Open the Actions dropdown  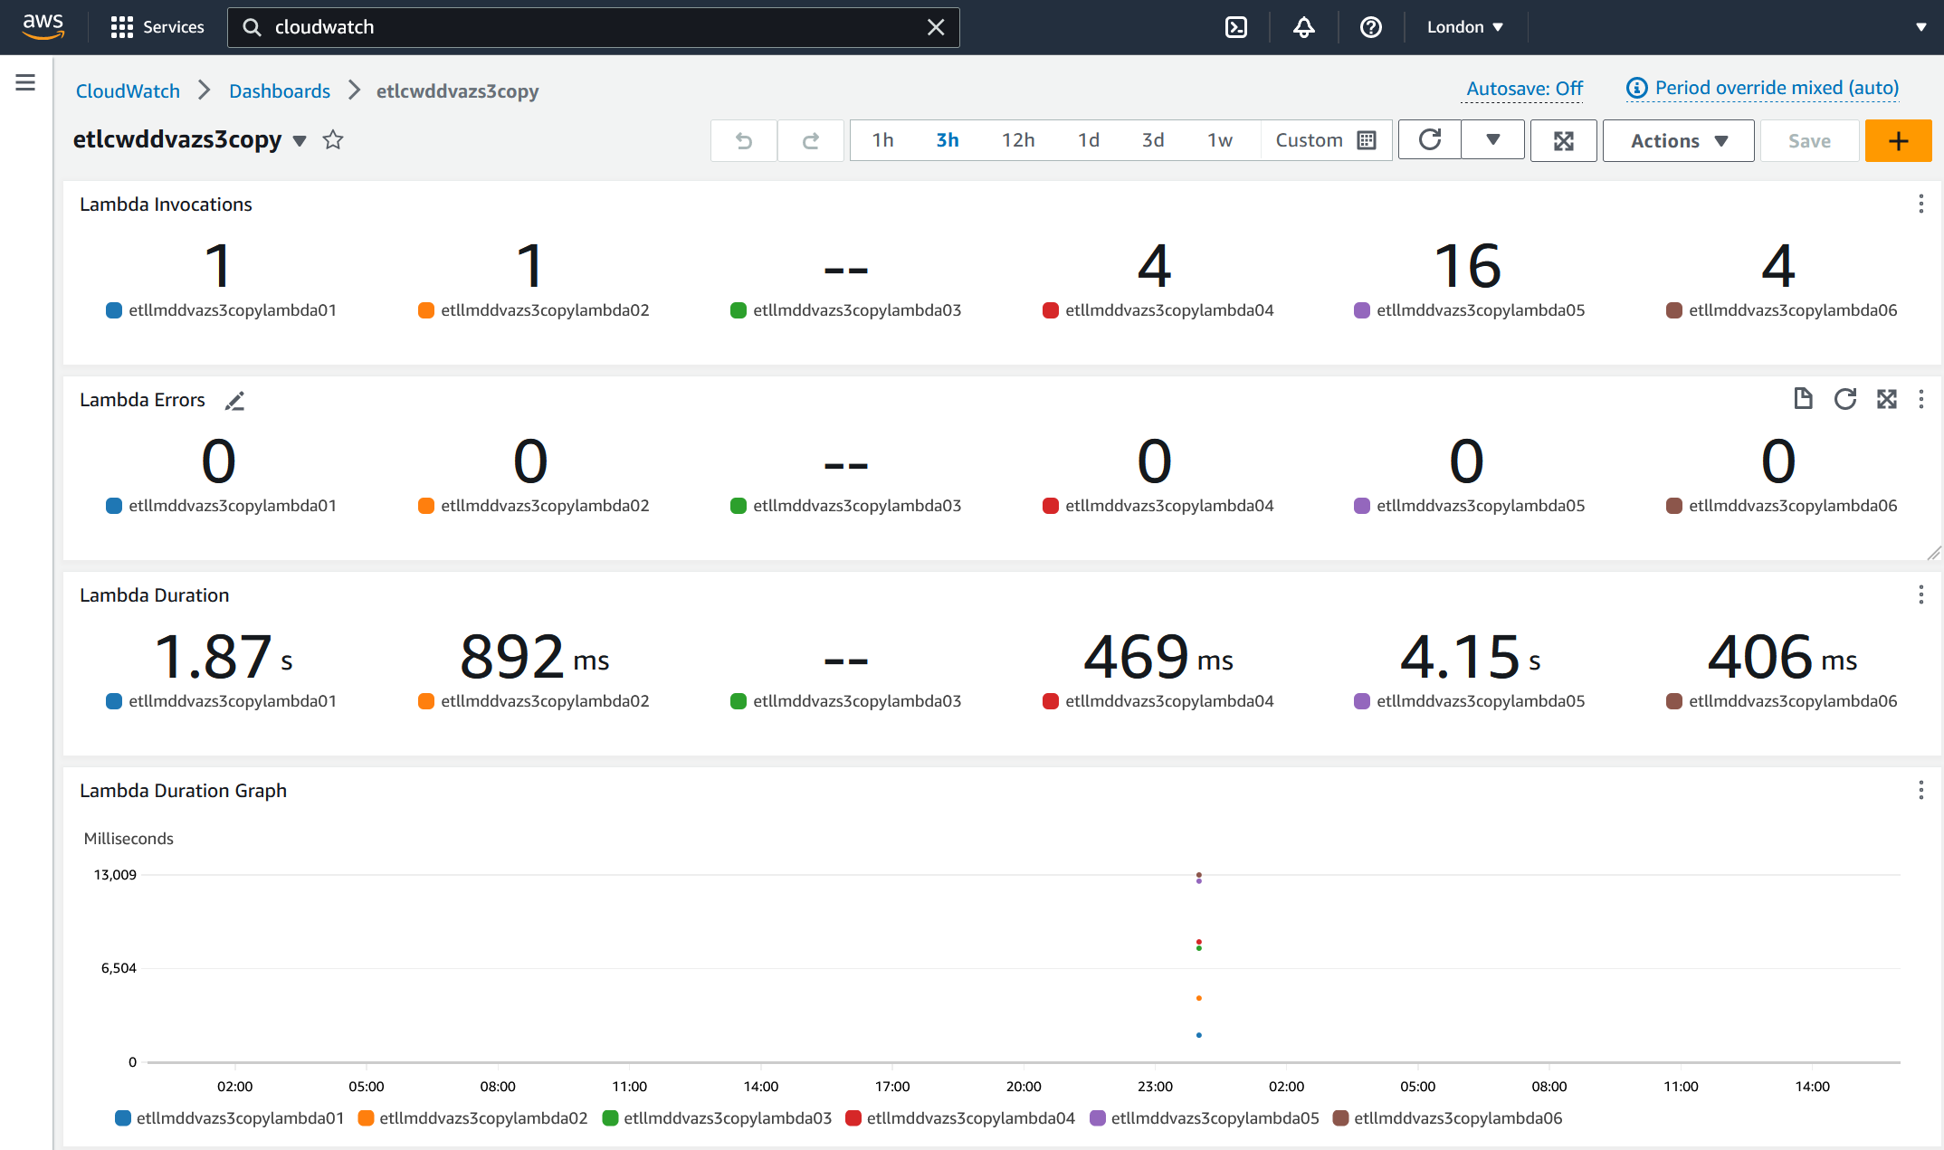pyautogui.click(x=1677, y=140)
